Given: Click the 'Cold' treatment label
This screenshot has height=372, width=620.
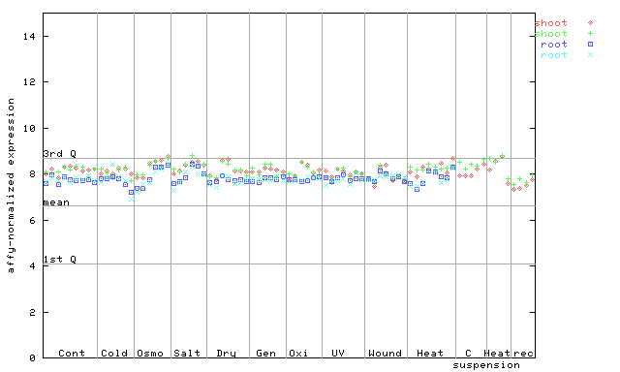Looking at the screenshot, I should 114,353.
